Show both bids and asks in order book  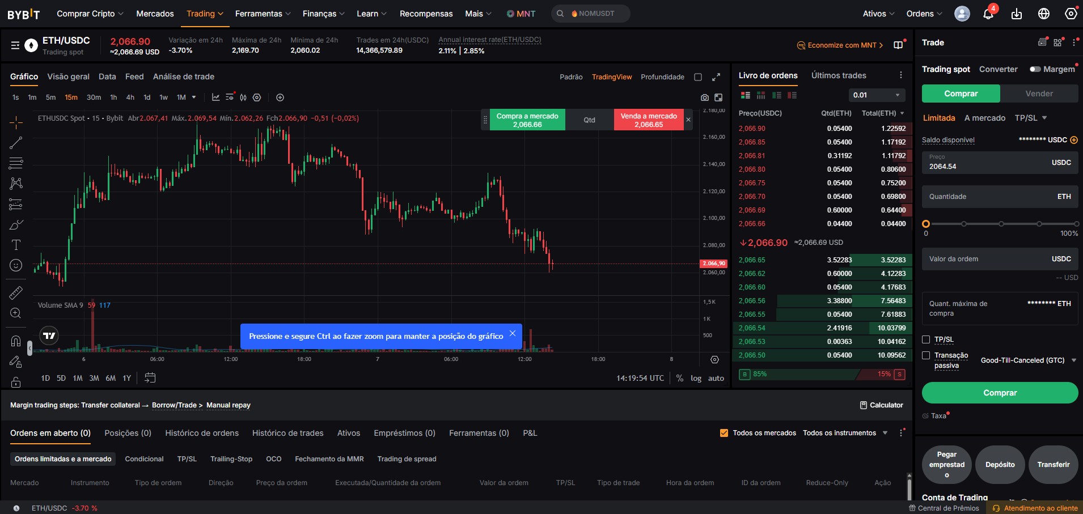point(744,95)
